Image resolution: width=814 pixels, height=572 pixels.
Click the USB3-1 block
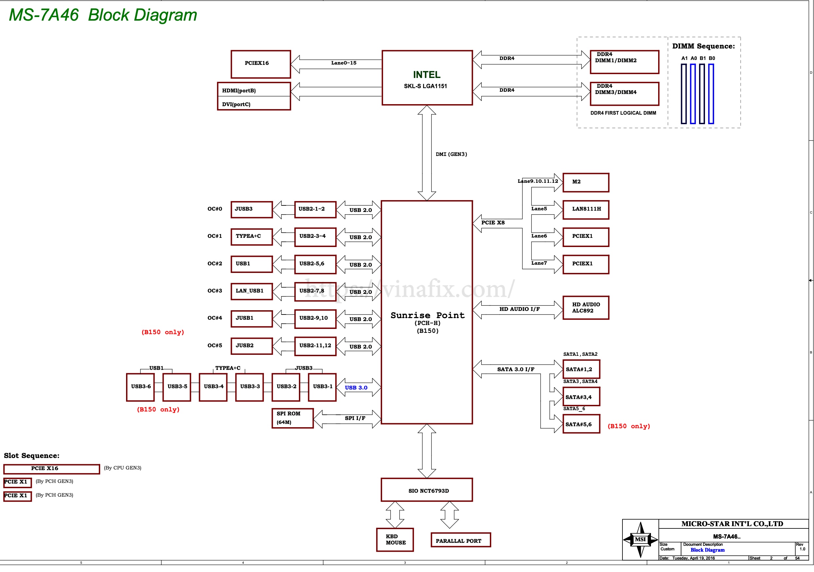[323, 388]
